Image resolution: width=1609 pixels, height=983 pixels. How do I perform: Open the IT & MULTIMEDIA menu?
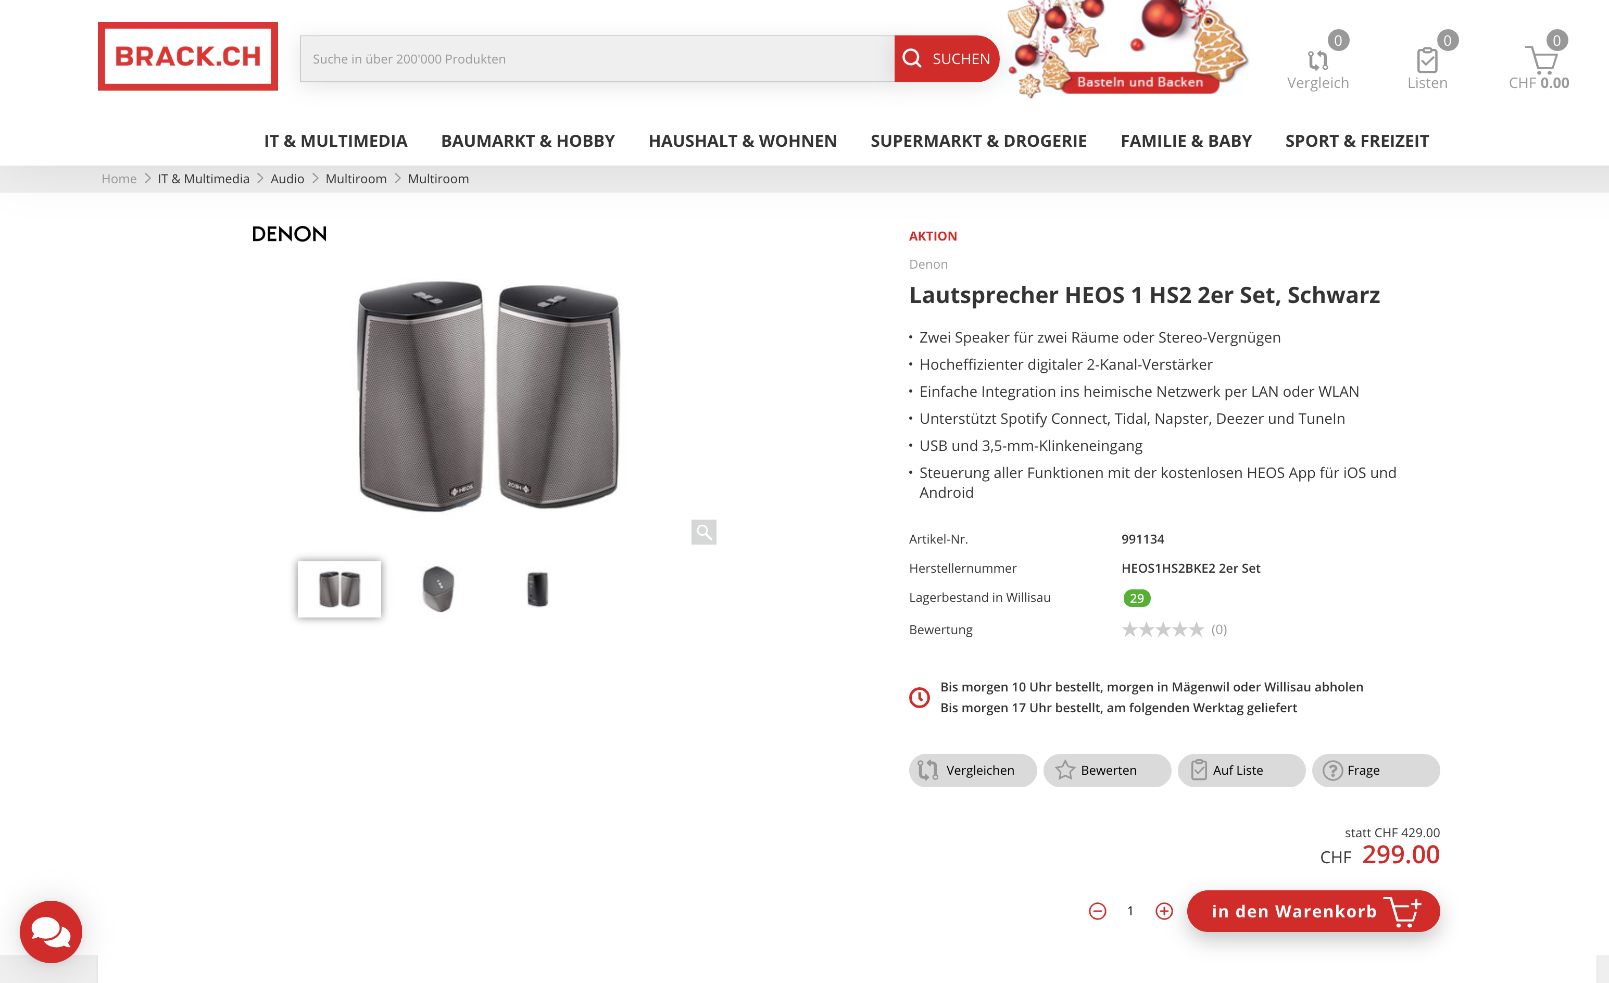point(336,141)
